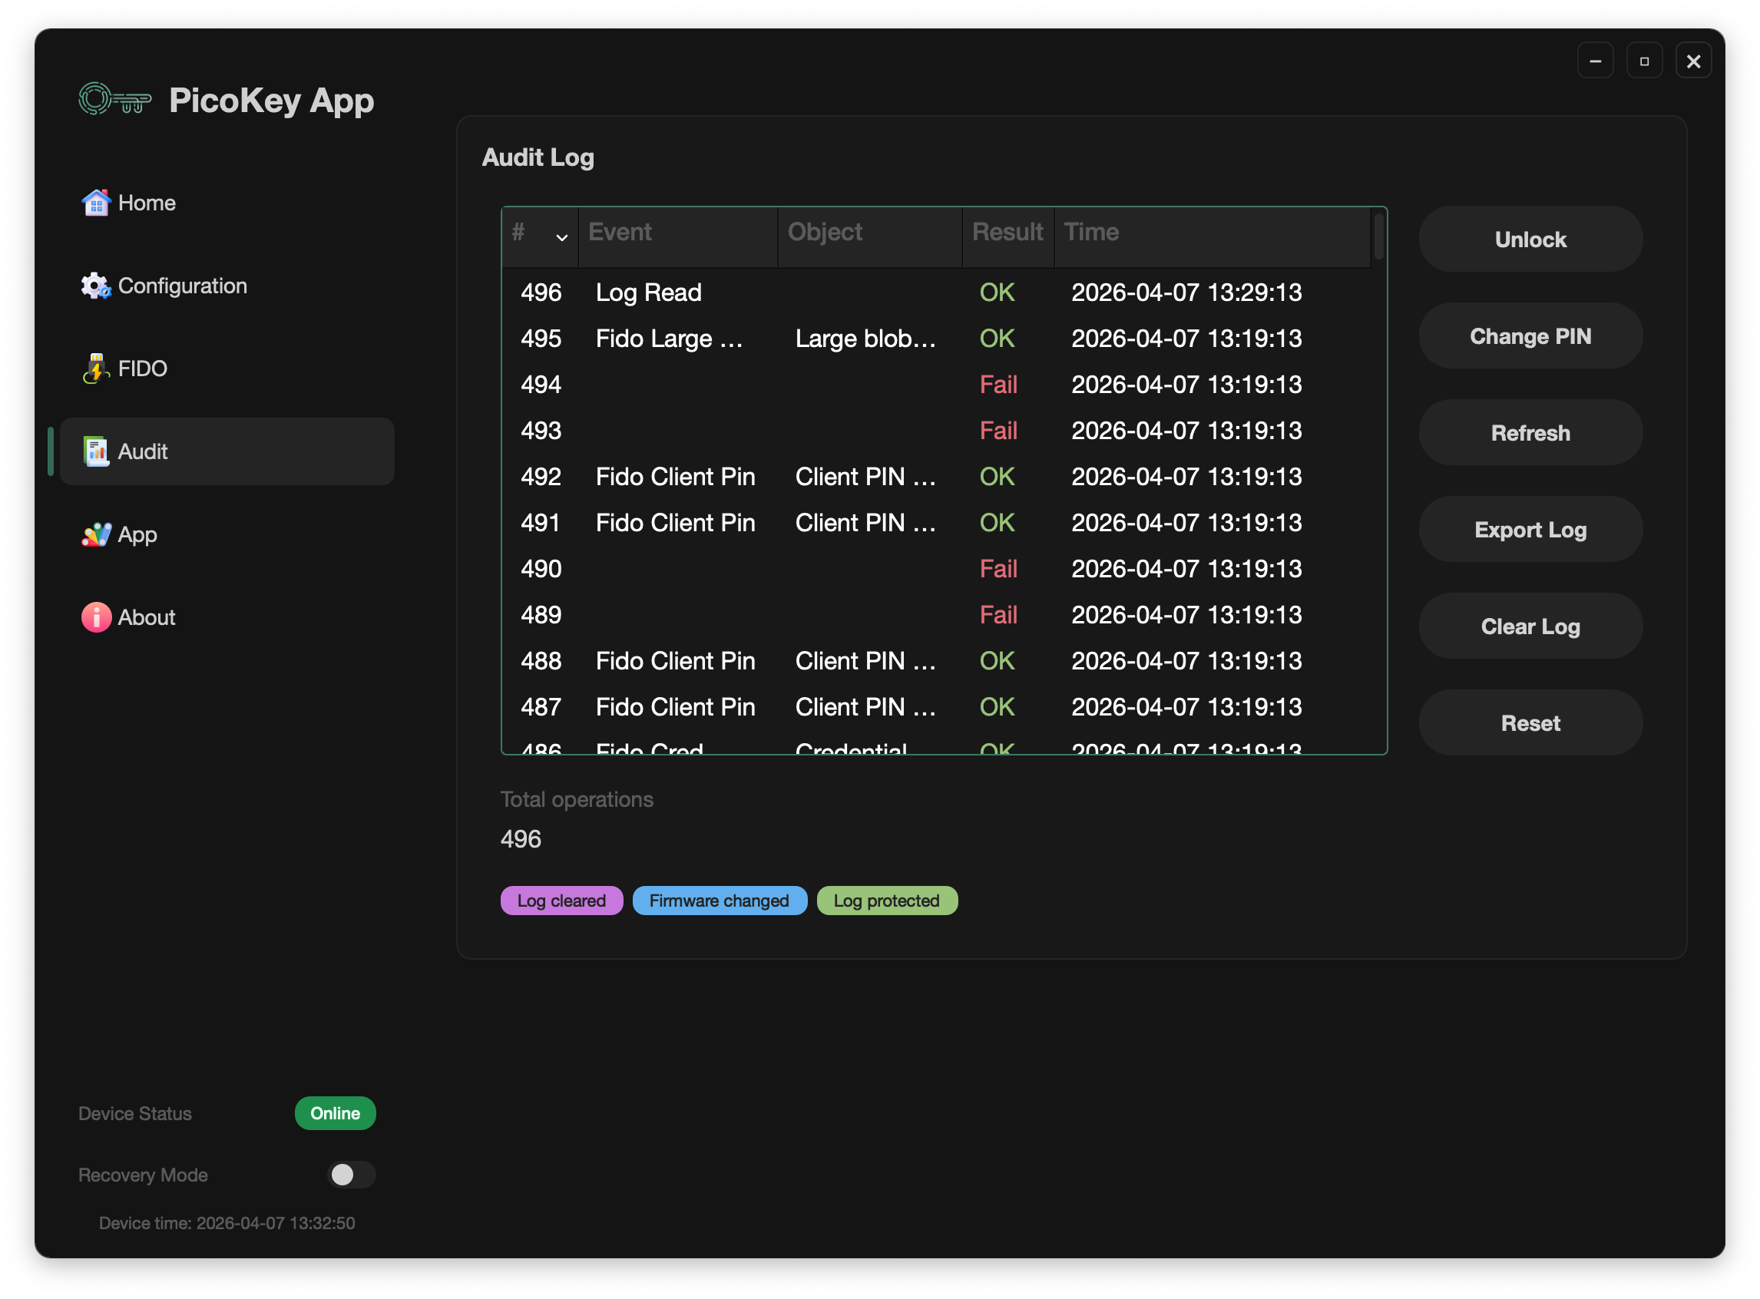The image size is (1760, 1299).
Task: Click the sort chevron in # column
Action: click(x=561, y=236)
